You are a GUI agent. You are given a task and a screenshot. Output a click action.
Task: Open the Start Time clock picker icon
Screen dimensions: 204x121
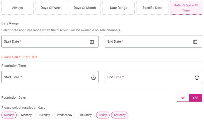[x=93, y=78]
